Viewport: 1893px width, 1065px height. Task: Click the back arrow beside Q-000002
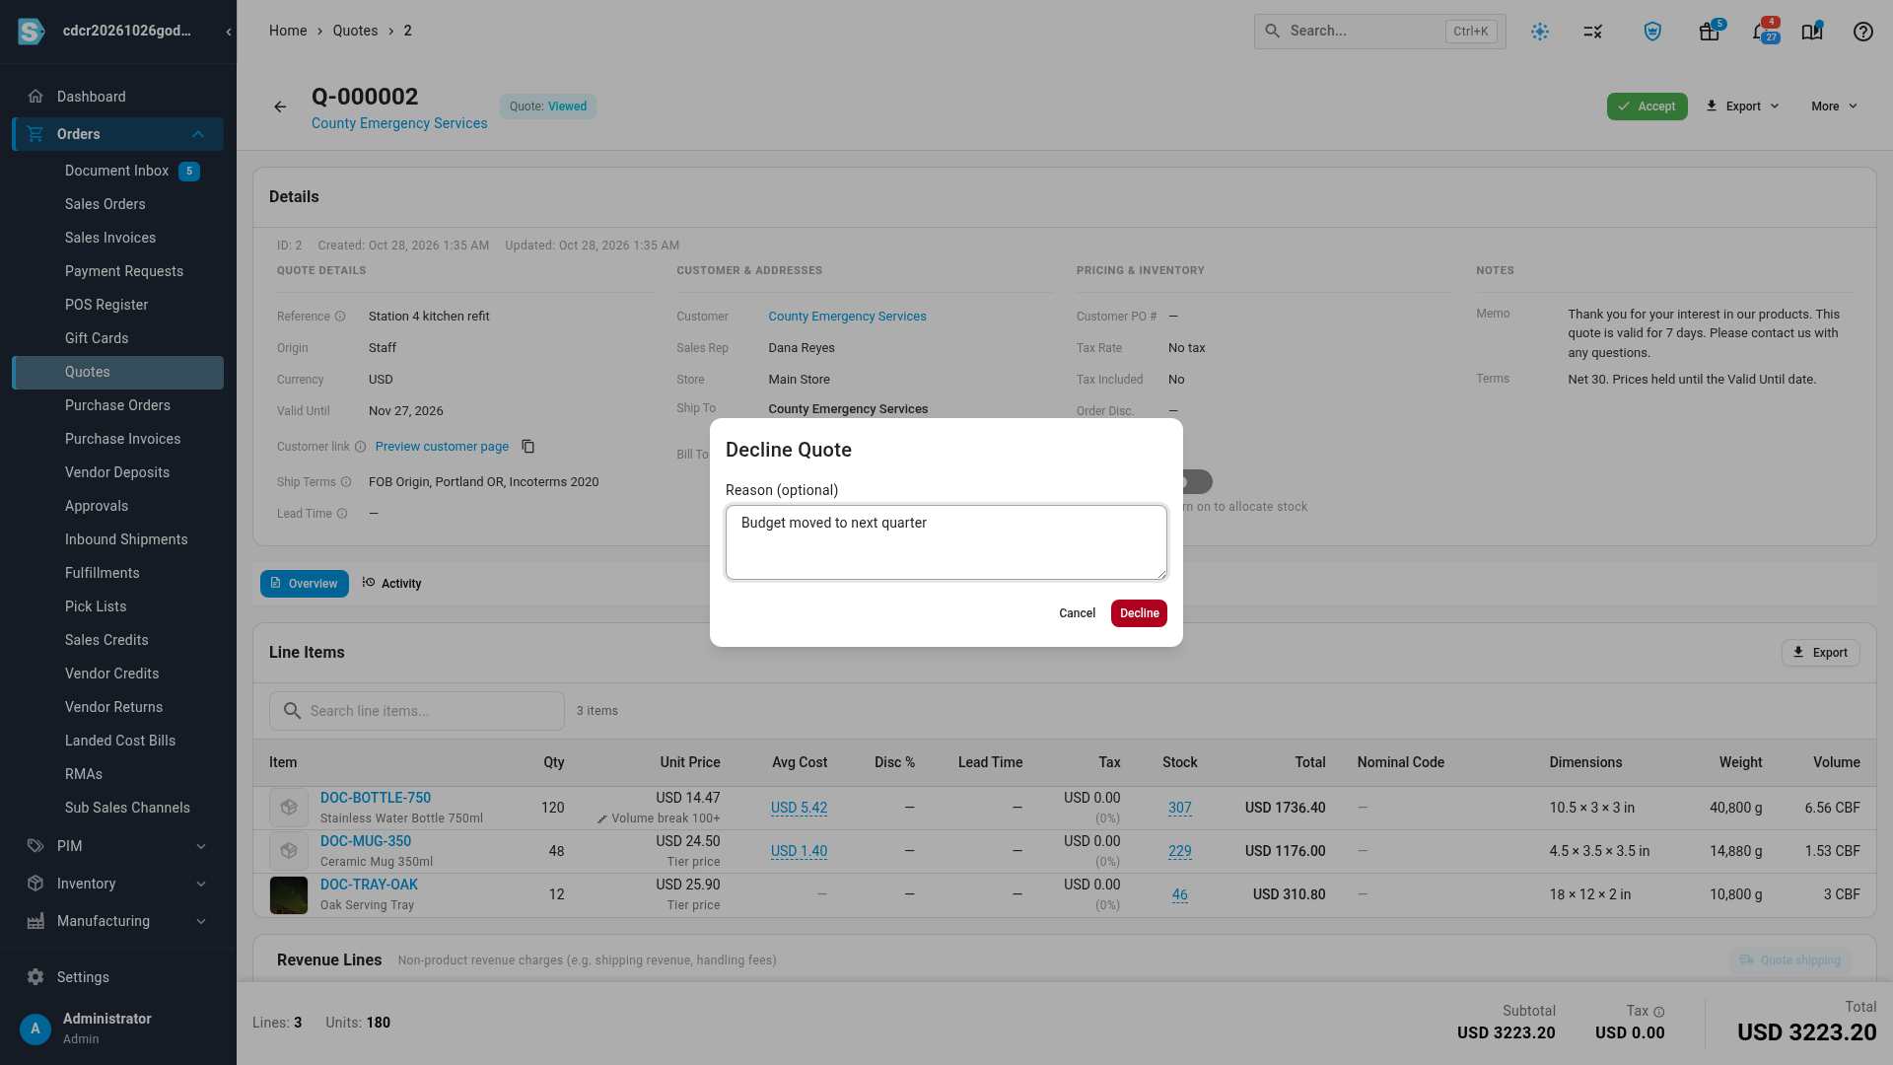(280, 106)
